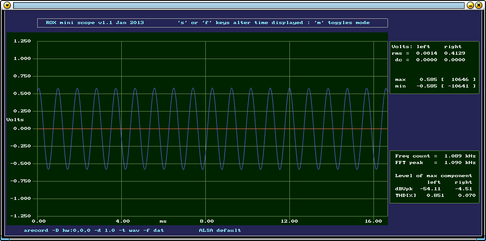Click the 4.00 time axis label

123,221
